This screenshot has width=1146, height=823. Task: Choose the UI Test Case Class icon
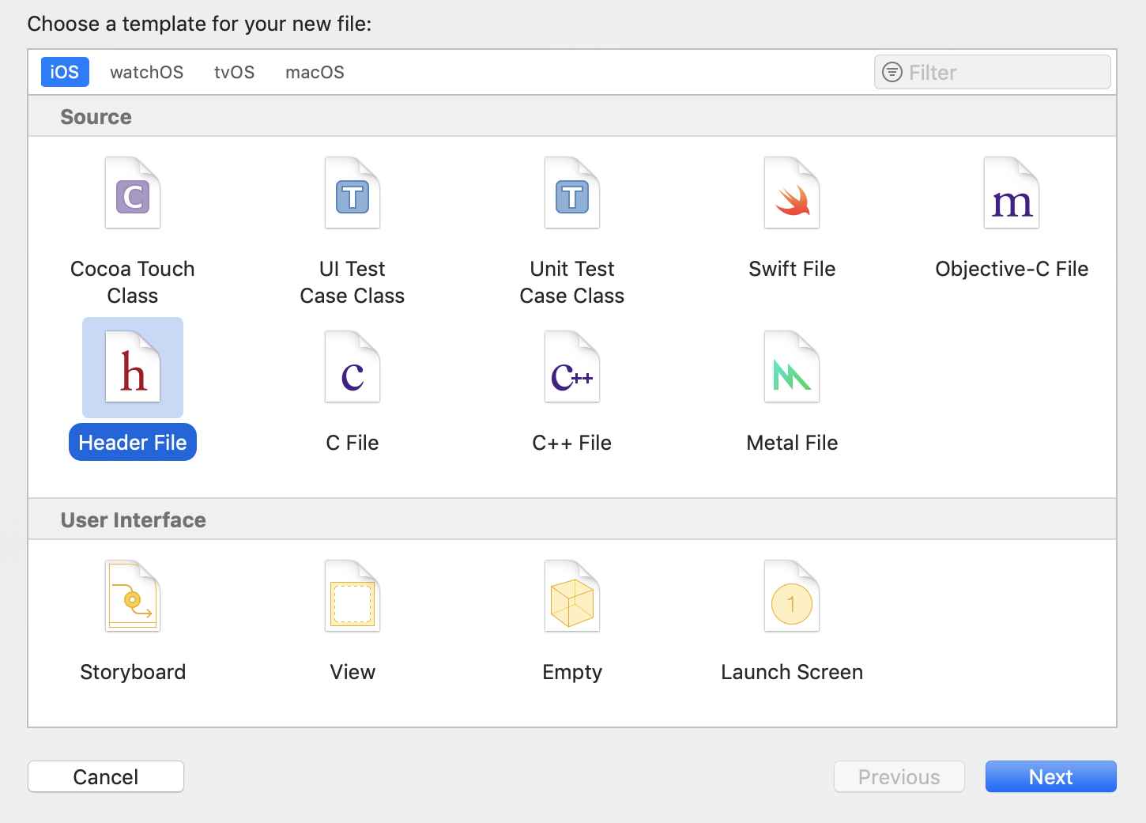(x=352, y=193)
